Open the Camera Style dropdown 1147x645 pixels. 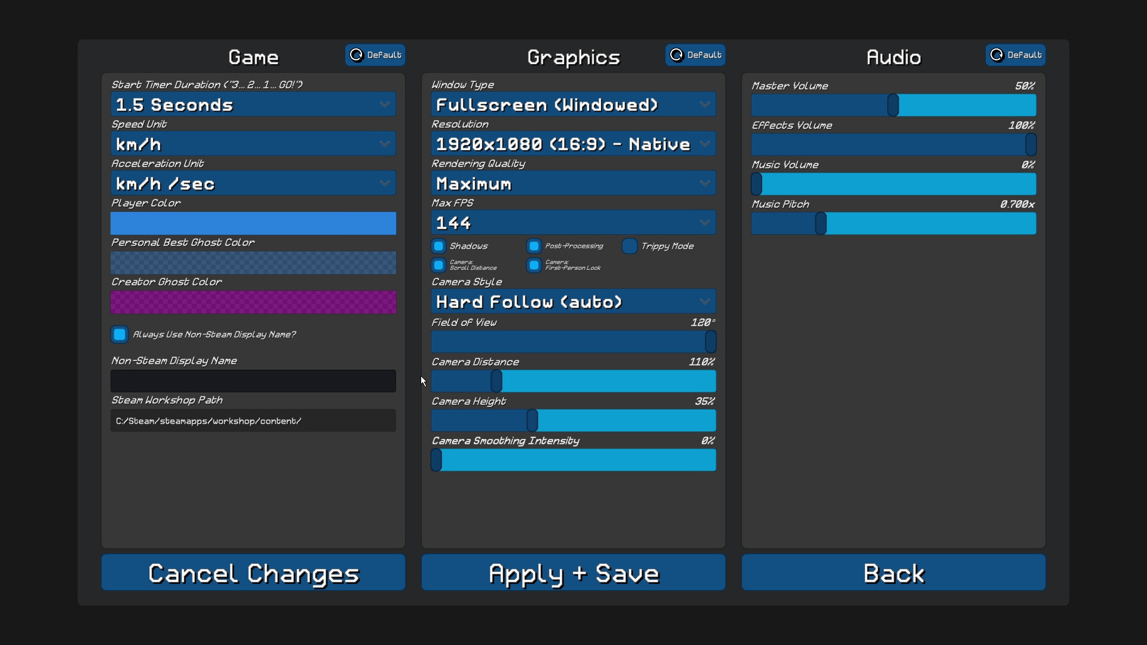(x=573, y=302)
